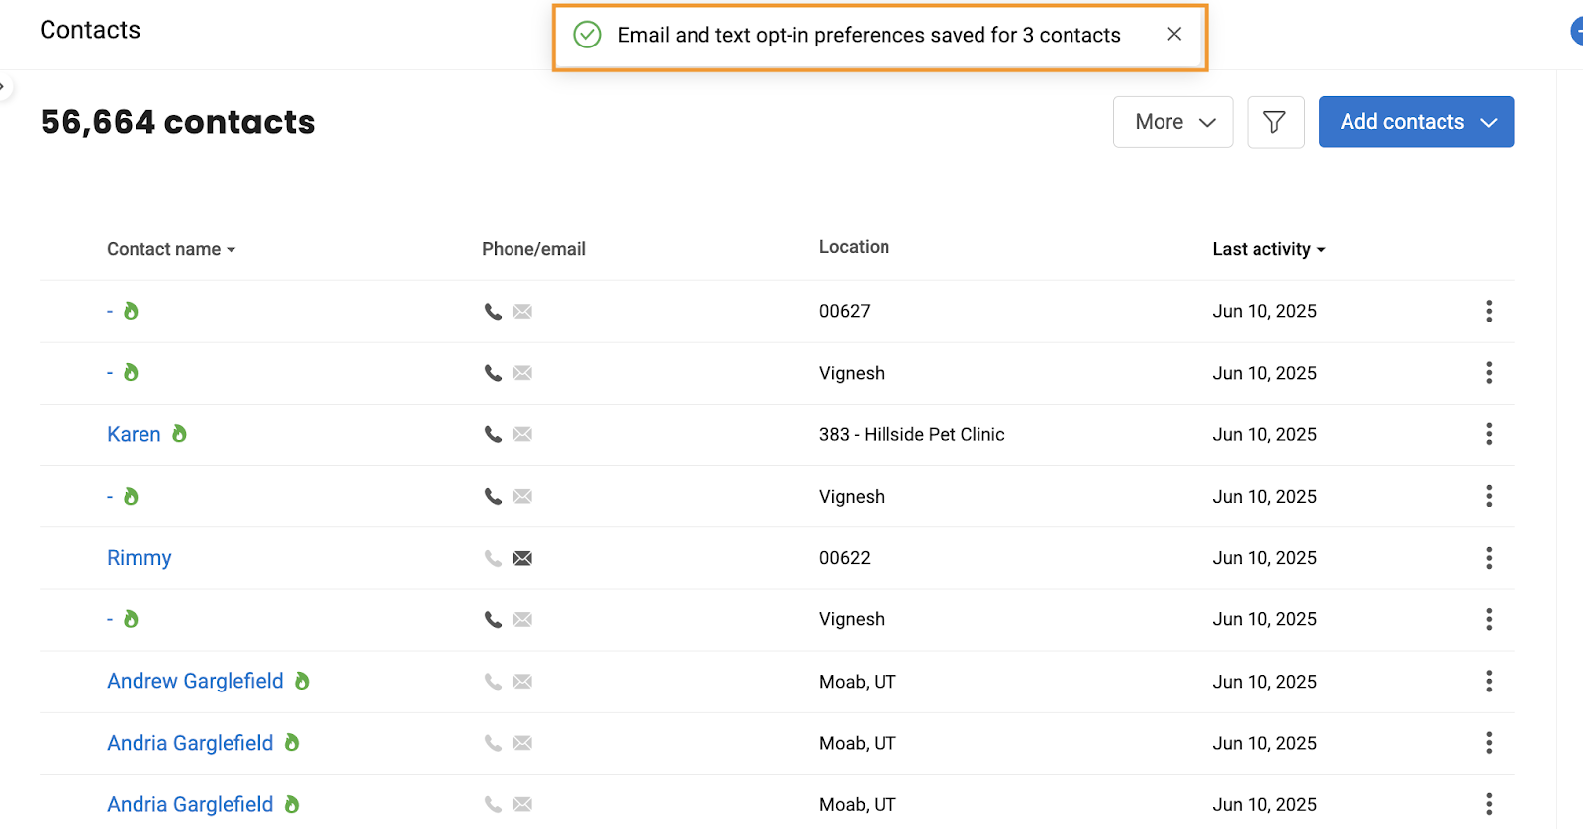Open the Rimmy contact link
This screenshot has width=1583, height=829.
(x=140, y=558)
